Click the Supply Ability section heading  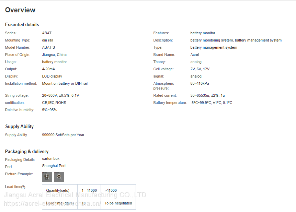pos(19,127)
